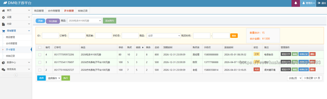Click order number XS1777595972206
327x99 pixels.
click(64, 54)
